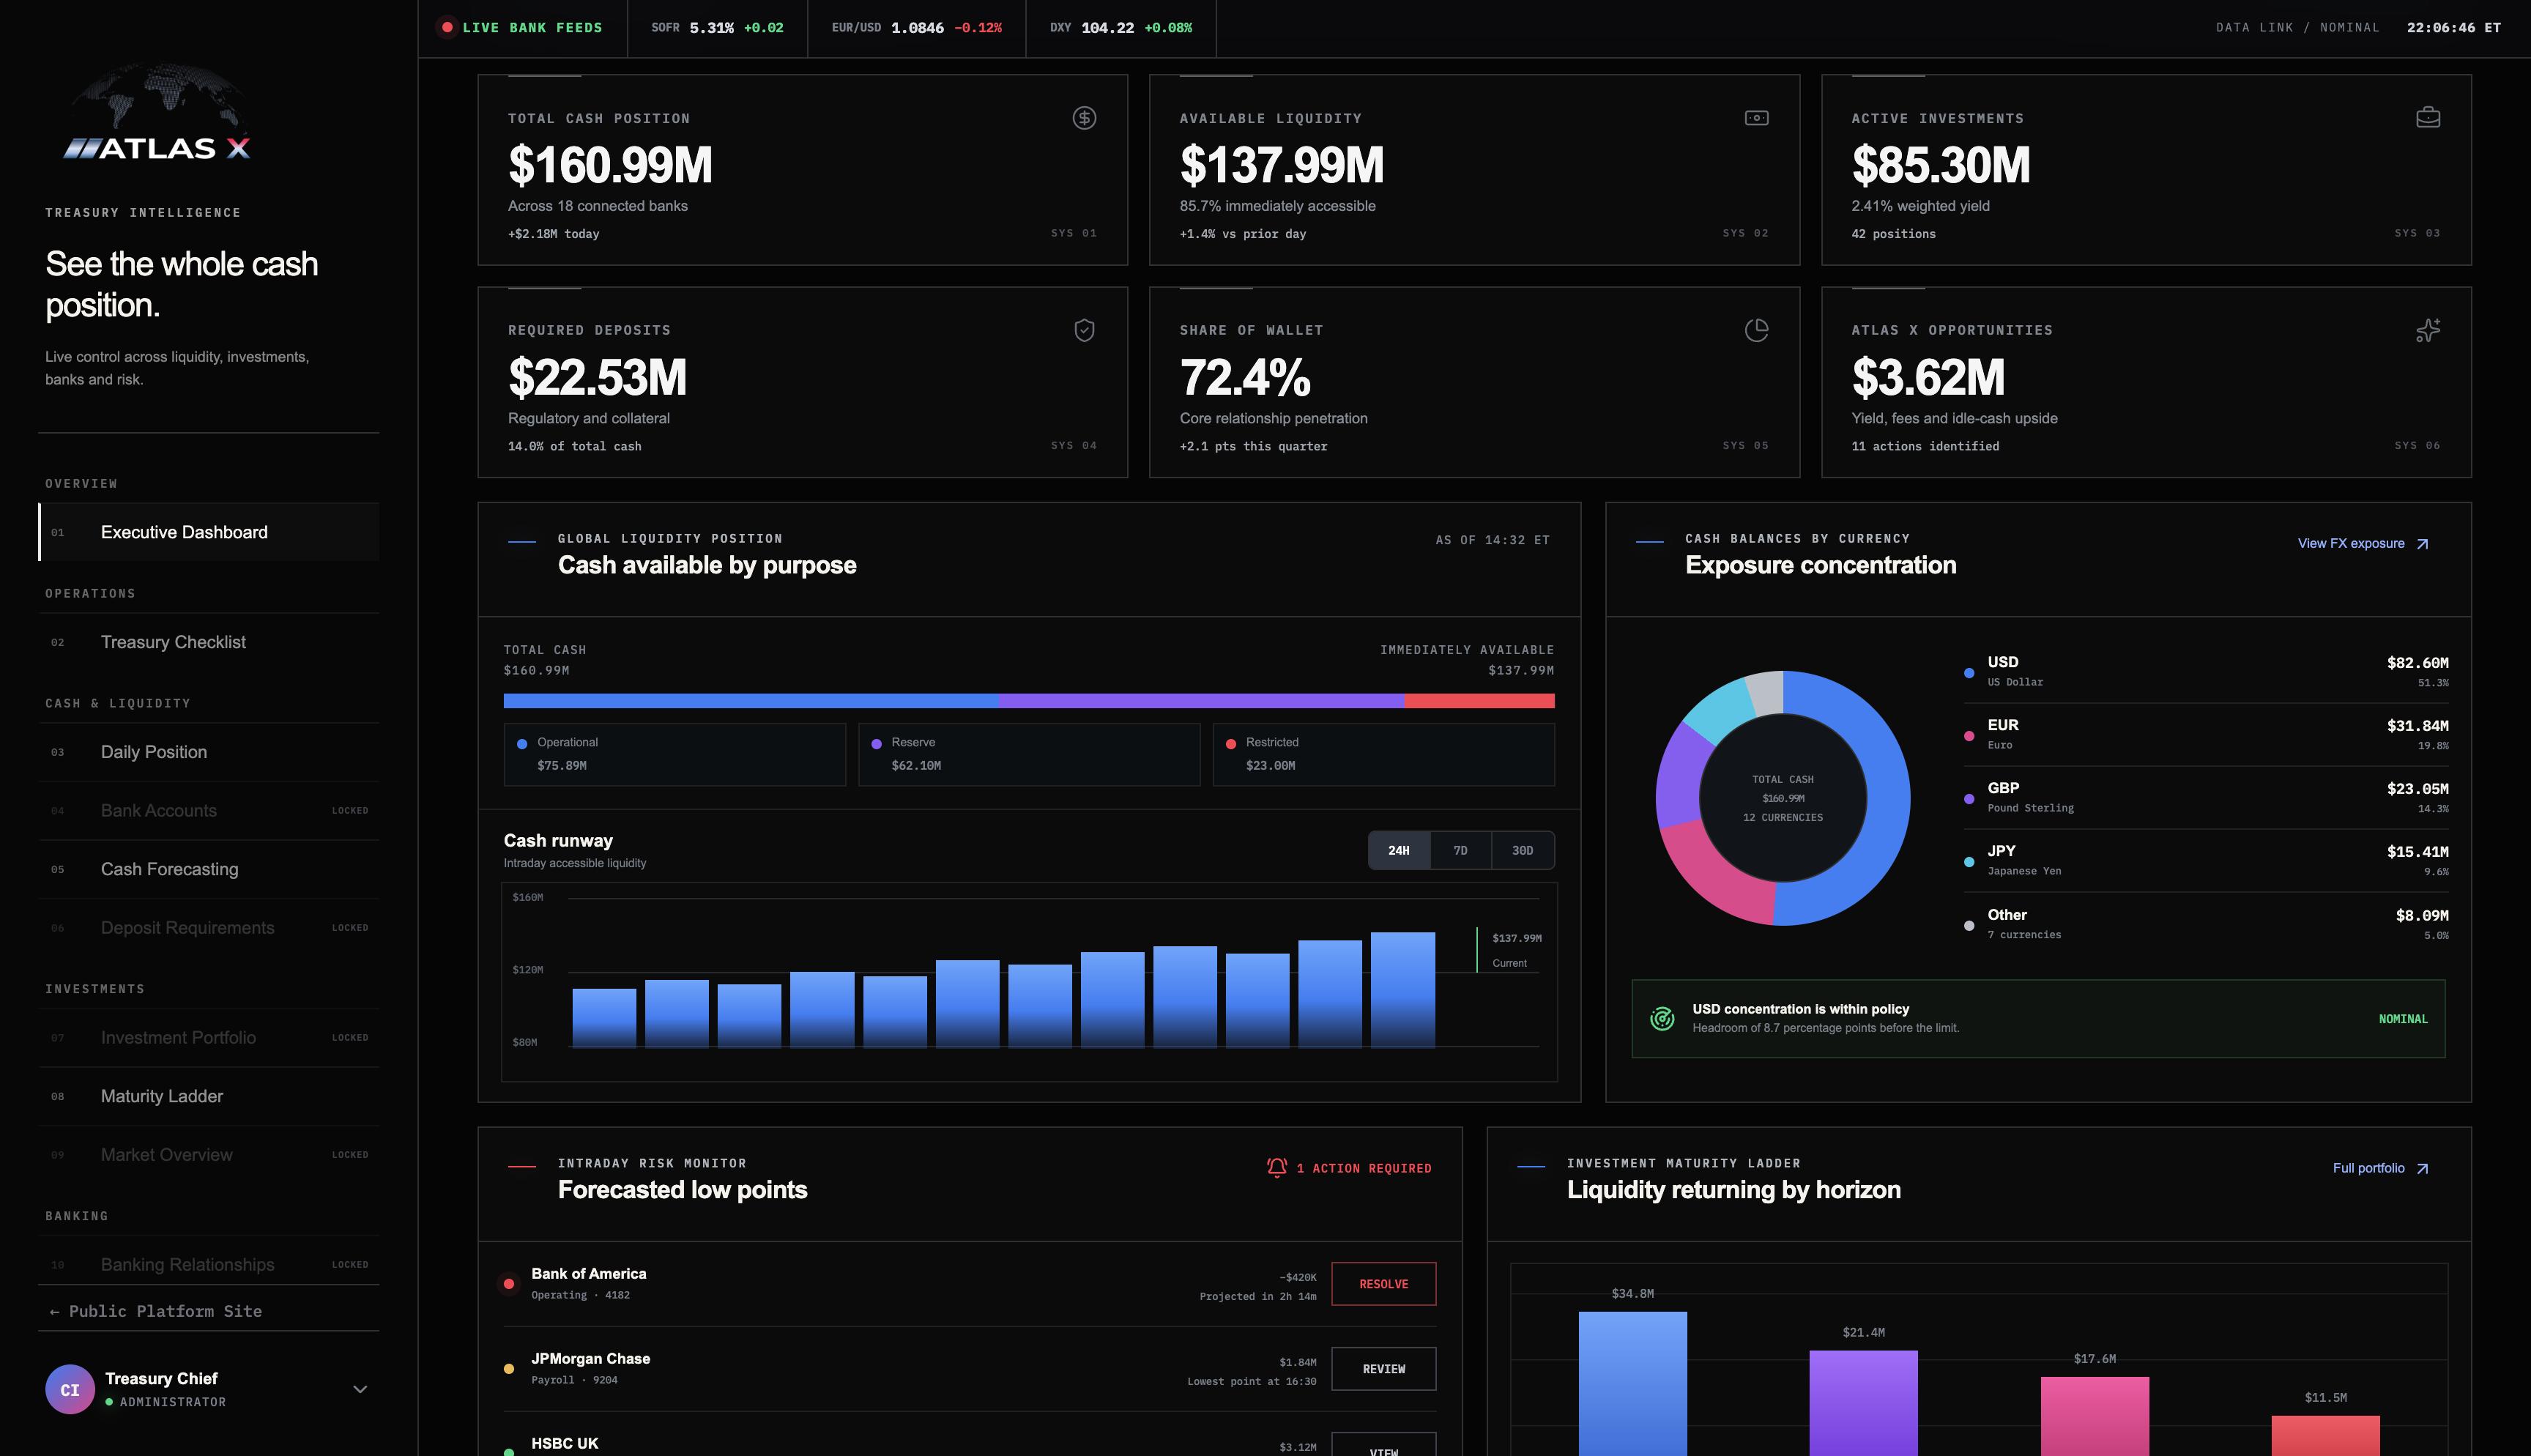Screen dimensions: 2531x1456
Task: Click locked Bank Accounts nav item
Action: [x=209, y=810]
